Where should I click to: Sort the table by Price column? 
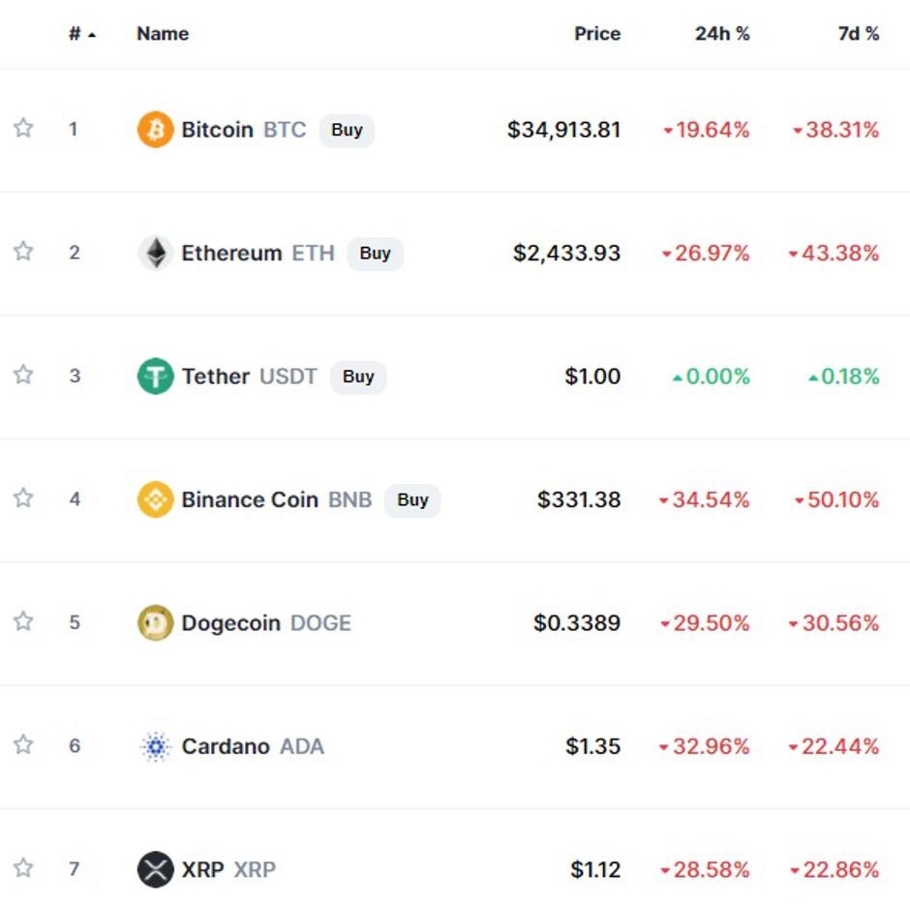[596, 34]
